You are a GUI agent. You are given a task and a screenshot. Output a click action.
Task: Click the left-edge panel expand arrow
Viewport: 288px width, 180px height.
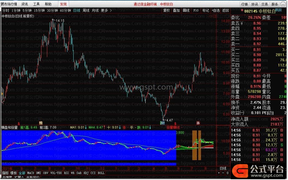pyautogui.click(x=2, y=94)
